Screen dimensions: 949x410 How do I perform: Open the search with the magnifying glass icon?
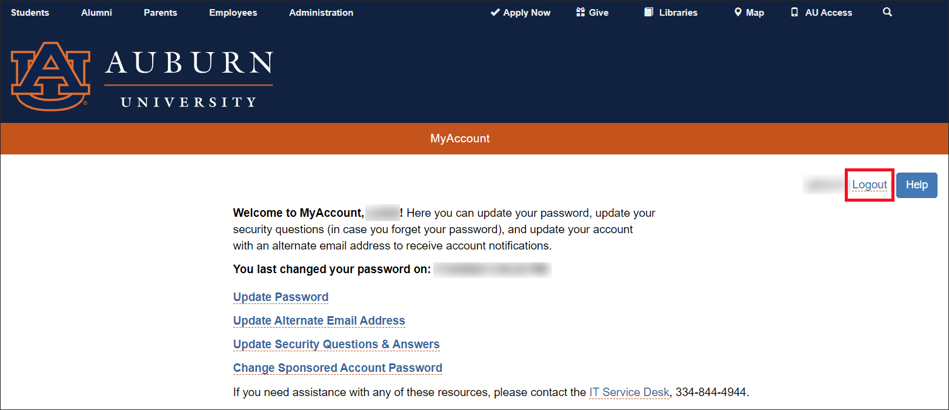pyautogui.click(x=887, y=12)
